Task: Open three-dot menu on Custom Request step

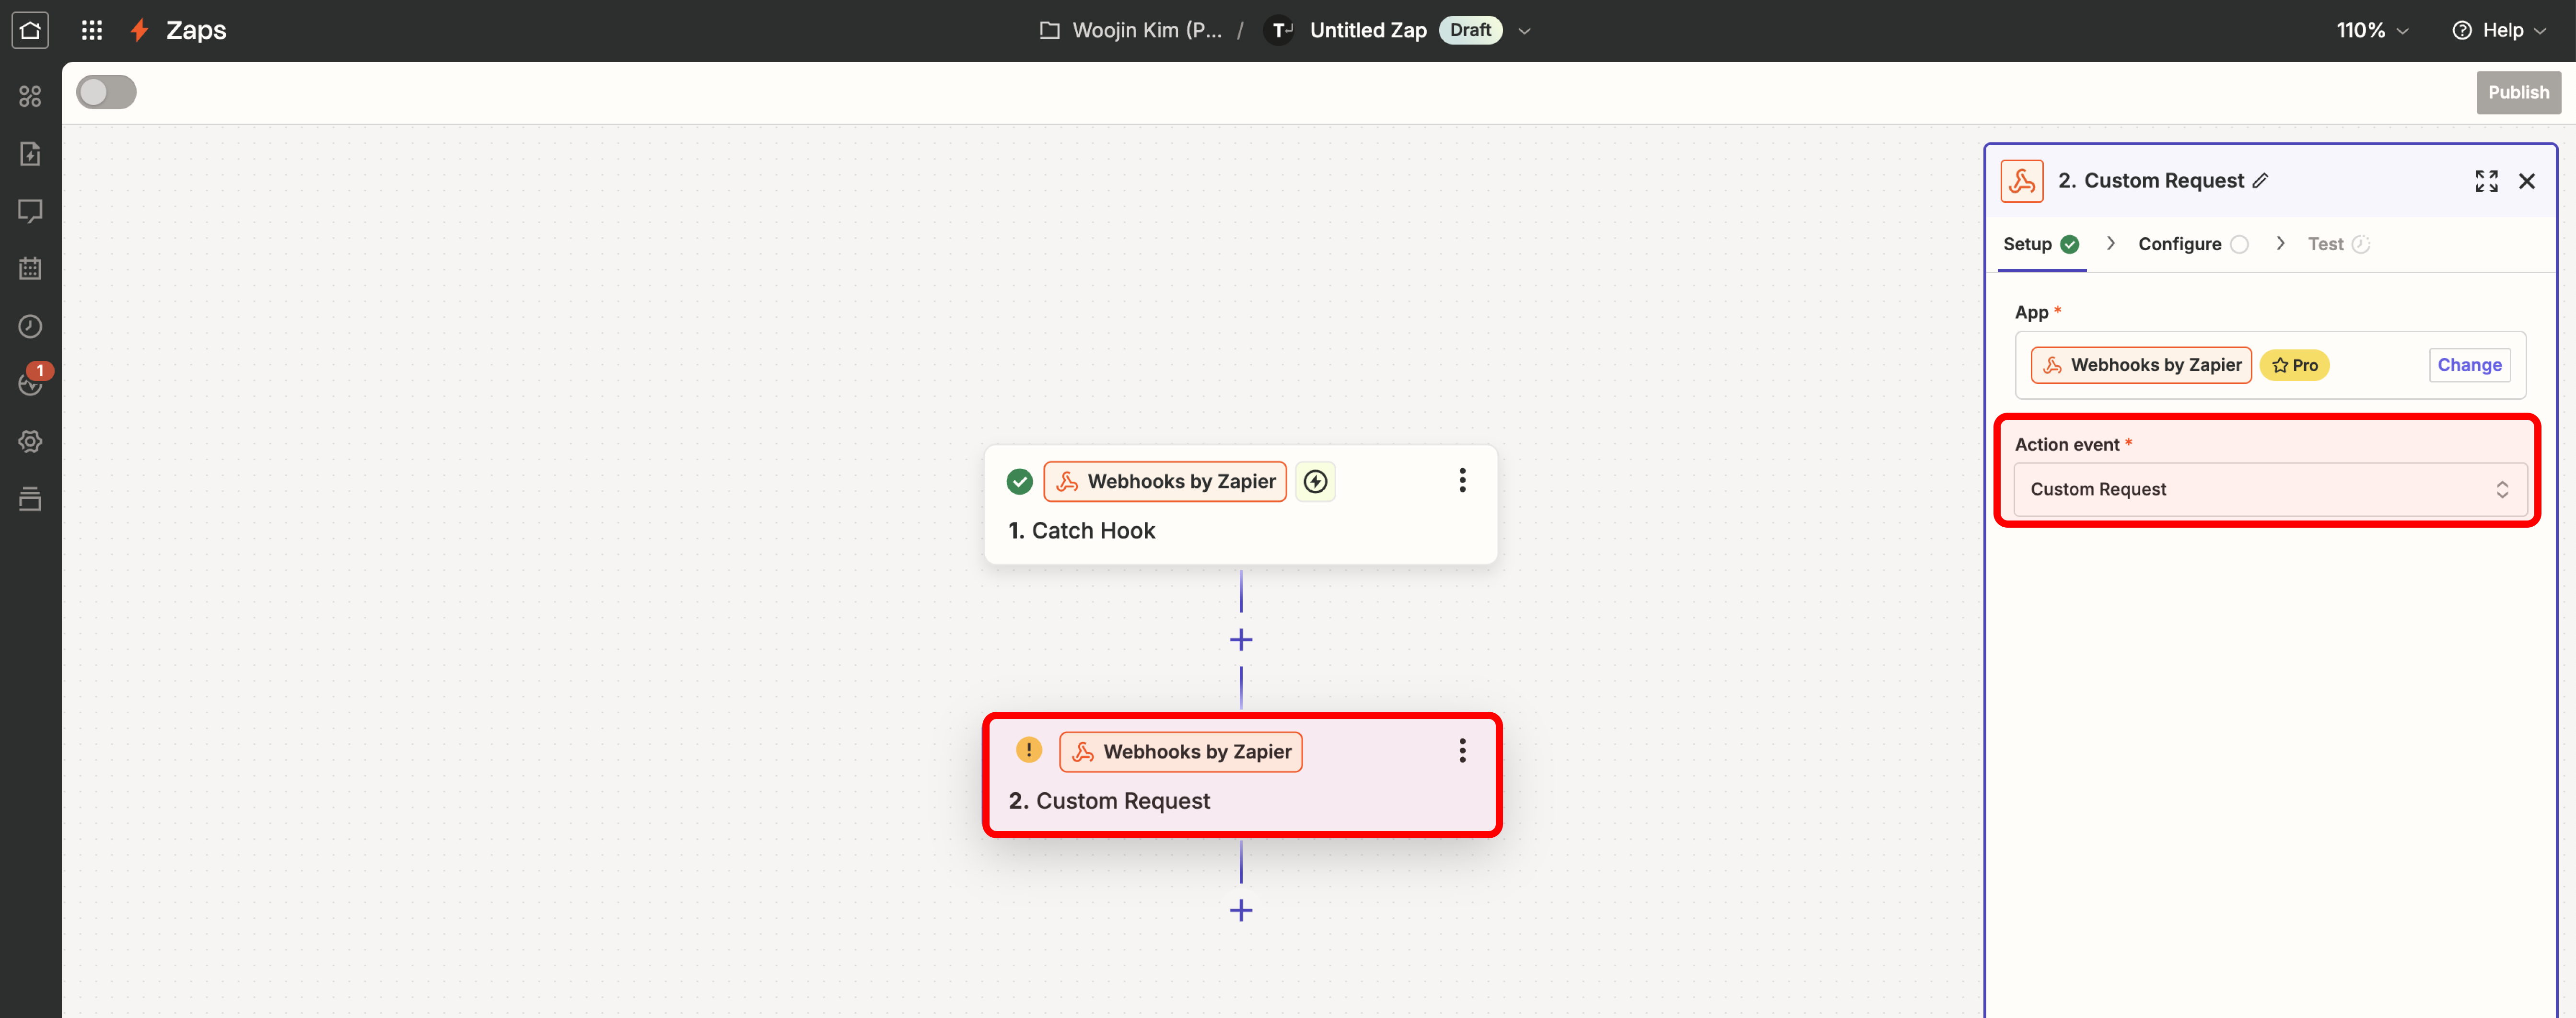Action: pyautogui.click(x=1462, y=751)
